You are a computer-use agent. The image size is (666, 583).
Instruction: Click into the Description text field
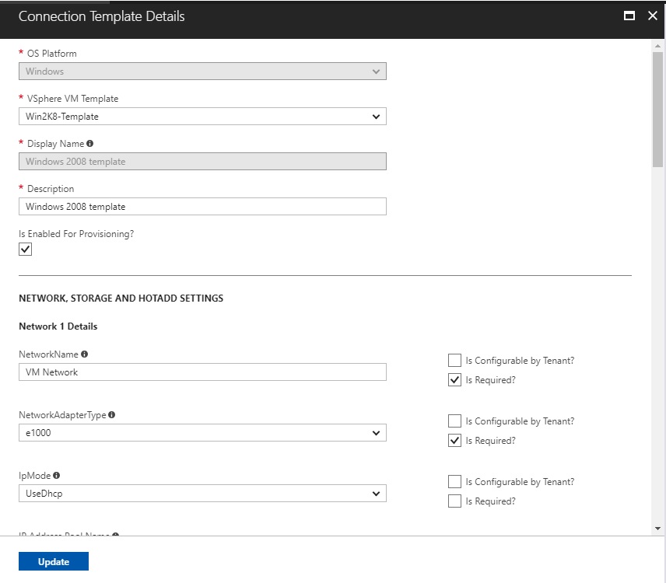[202, 207]
